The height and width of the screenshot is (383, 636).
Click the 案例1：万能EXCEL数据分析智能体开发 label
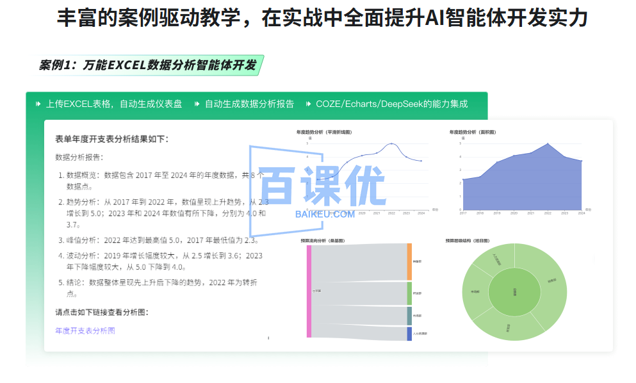tap(148, 65)
